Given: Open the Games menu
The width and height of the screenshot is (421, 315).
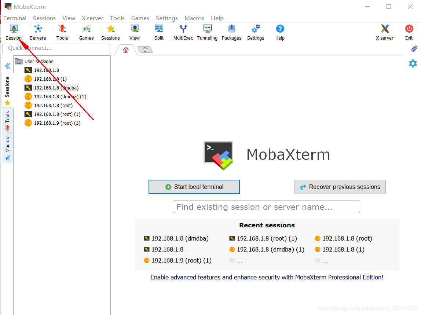Looking at the screenshot, I should point(140,18).
